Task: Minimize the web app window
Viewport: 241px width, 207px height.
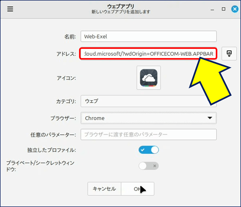Action: point(212,10)
